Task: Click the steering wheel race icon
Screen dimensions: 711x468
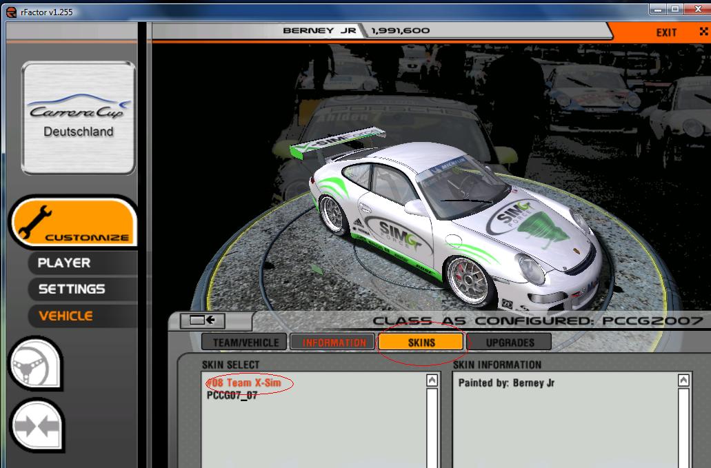Action: (36, 363)
